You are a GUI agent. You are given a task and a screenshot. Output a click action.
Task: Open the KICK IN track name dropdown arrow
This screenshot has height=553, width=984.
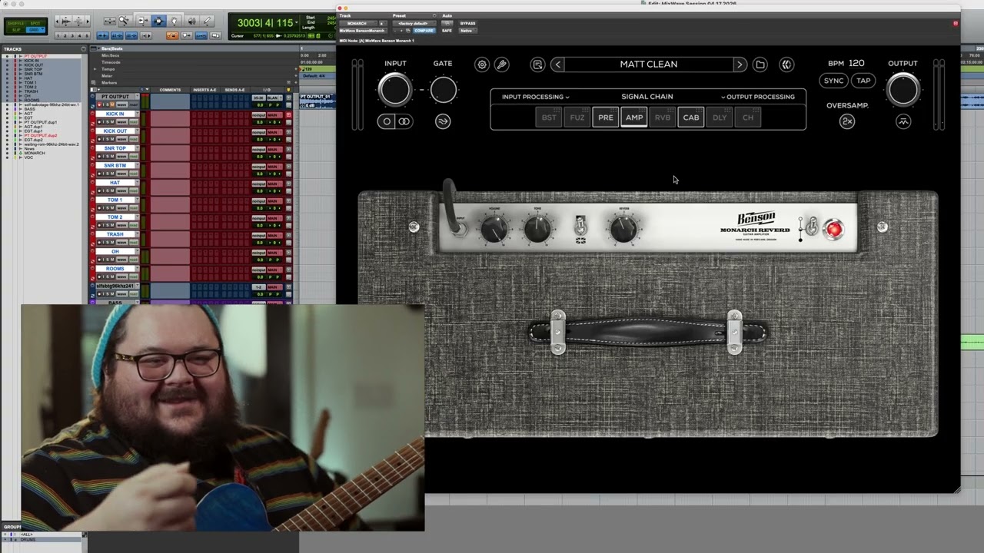point(137,114)
